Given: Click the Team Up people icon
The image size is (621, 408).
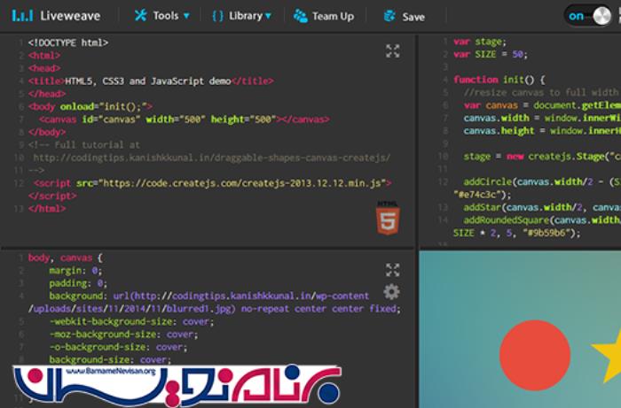Looking at the screenshot, I should click(x=301, y=16).
